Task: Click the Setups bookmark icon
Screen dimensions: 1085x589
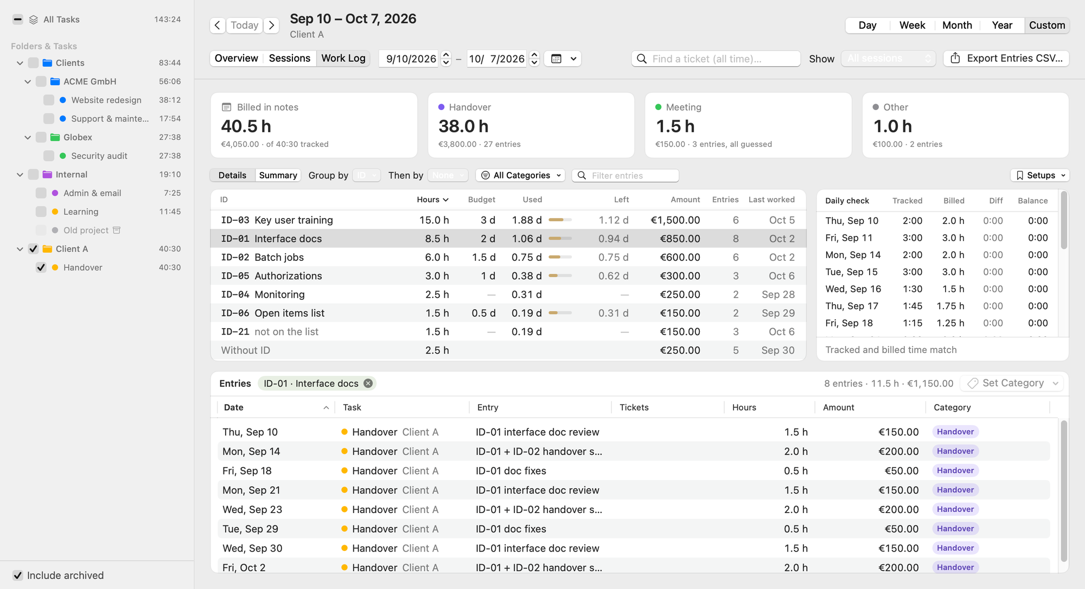Action: 1020,175
